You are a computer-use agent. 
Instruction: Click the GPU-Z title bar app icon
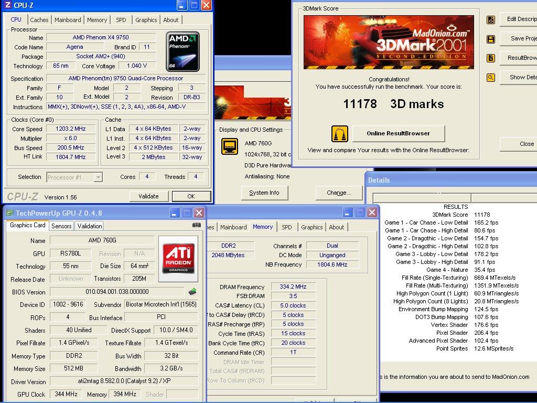coord(9,213)
